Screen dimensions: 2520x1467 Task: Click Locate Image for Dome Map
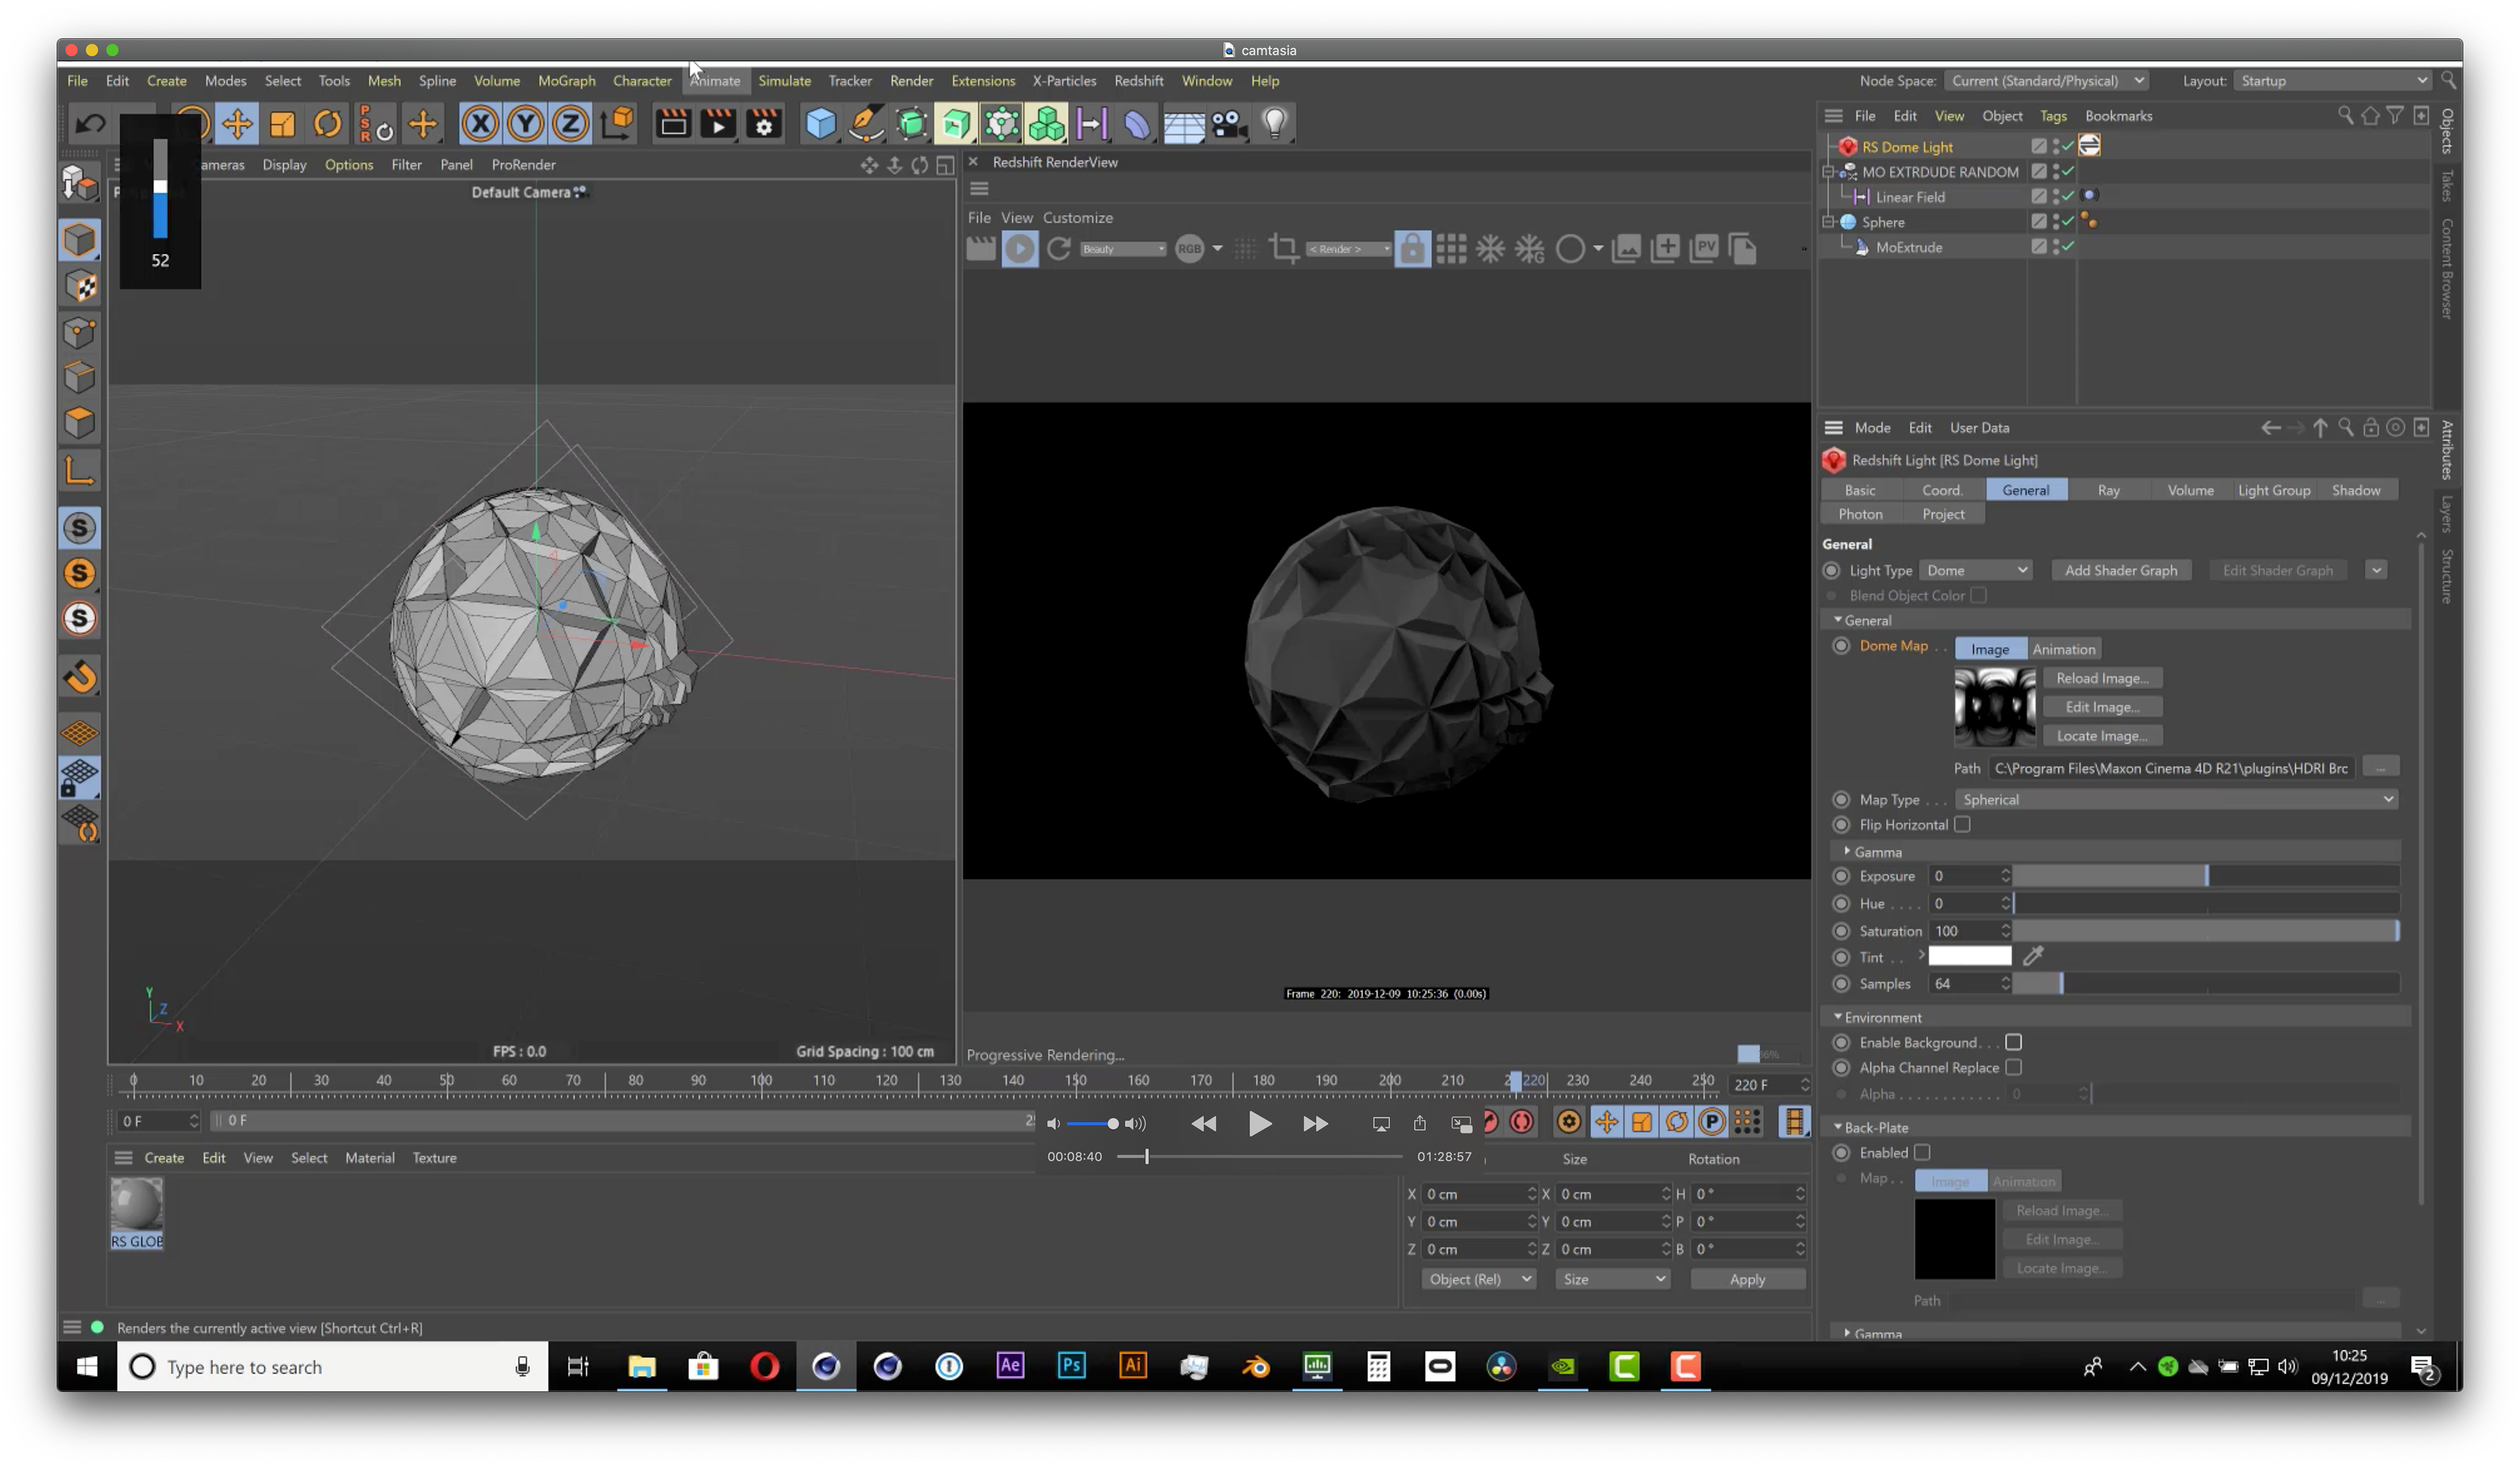point(2102,736)
